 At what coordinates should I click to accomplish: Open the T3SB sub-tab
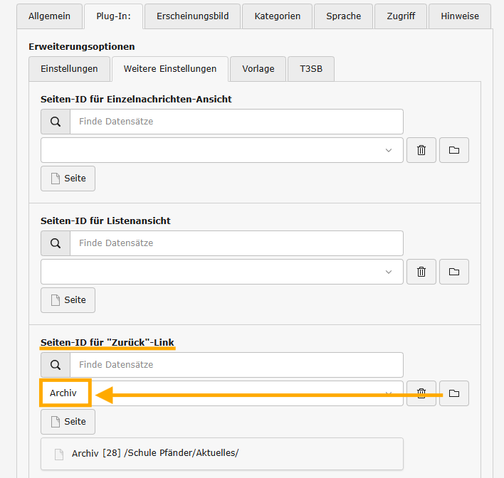[310, 69]
